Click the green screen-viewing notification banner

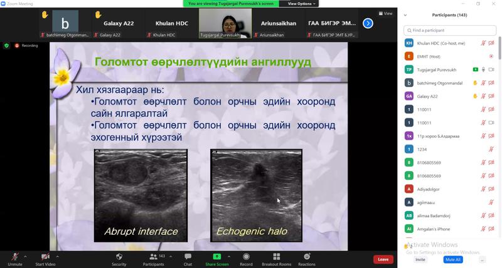click(231, 4)
